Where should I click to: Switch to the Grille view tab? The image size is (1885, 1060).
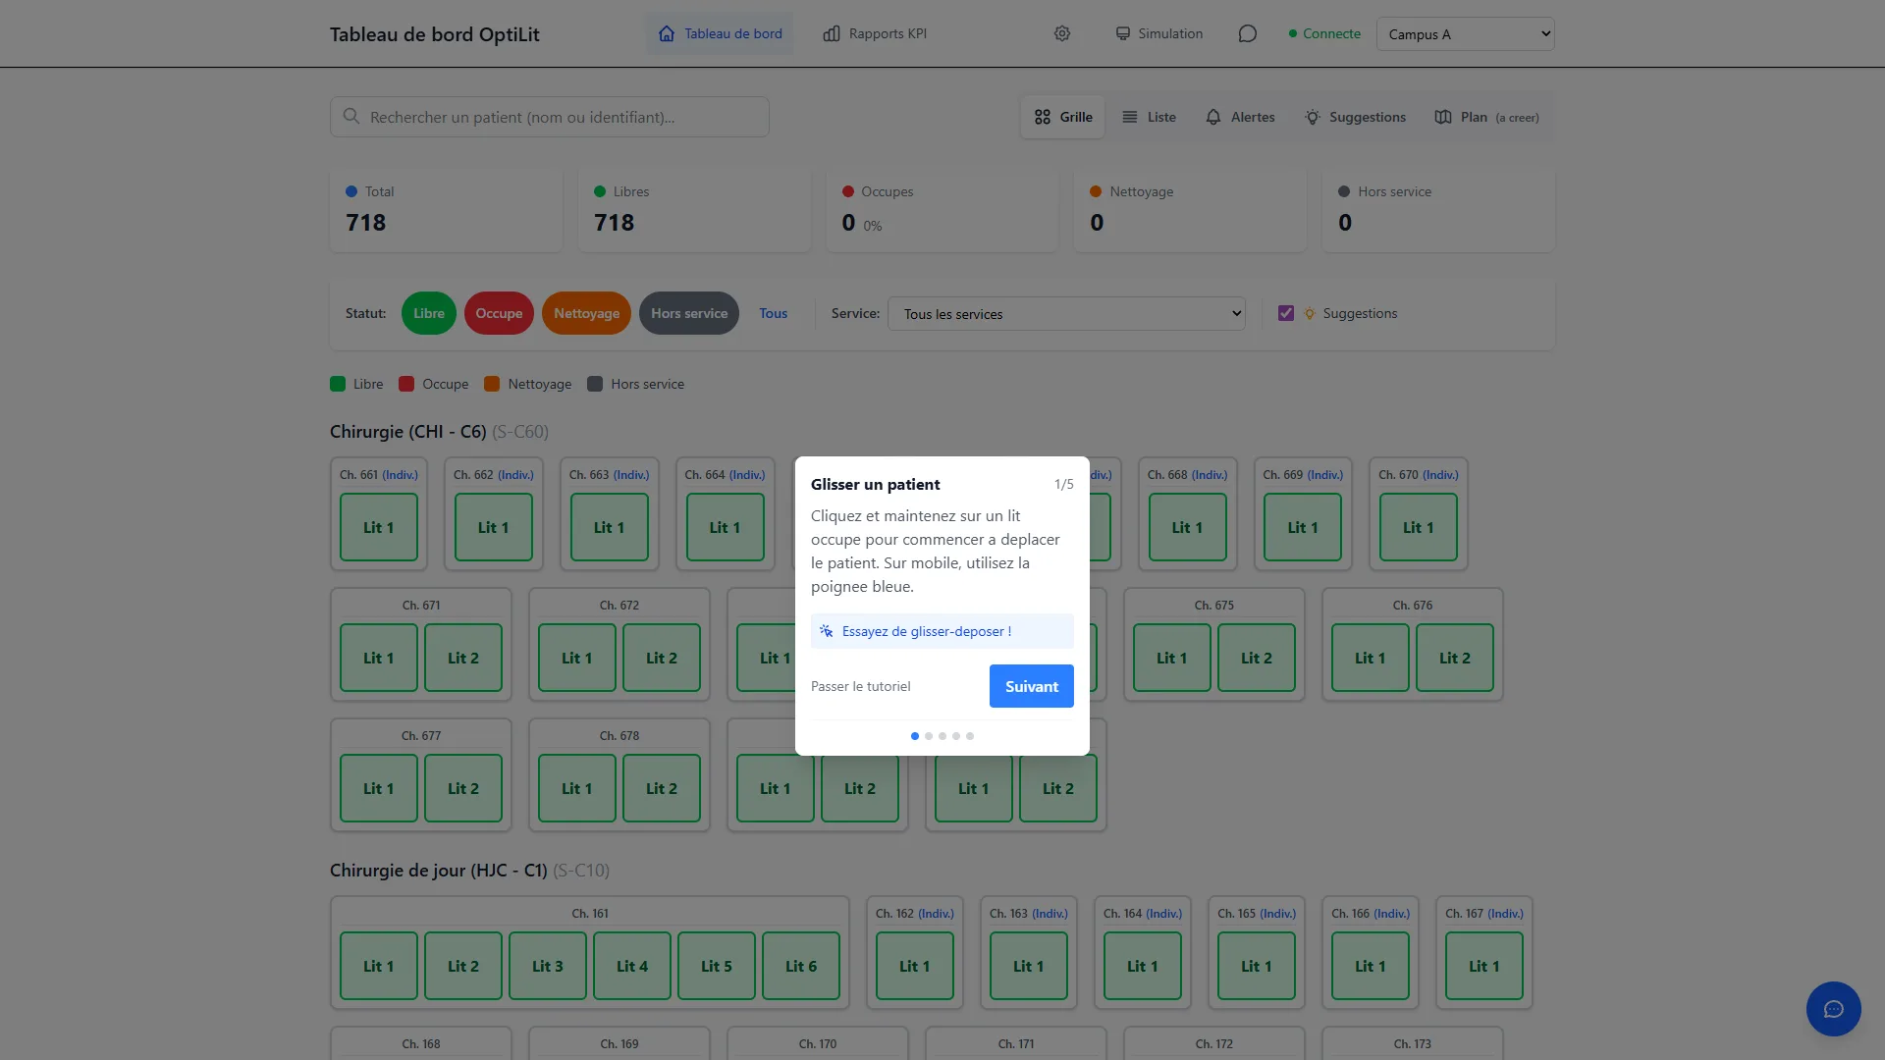(1062, 117)
